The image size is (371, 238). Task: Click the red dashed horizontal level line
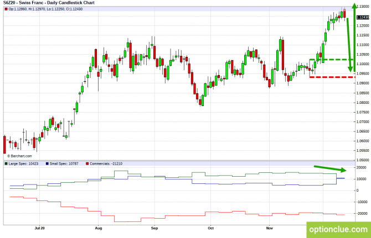331,77
